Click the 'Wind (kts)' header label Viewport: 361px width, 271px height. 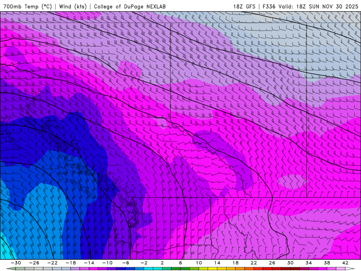click(x=73, y=6)
